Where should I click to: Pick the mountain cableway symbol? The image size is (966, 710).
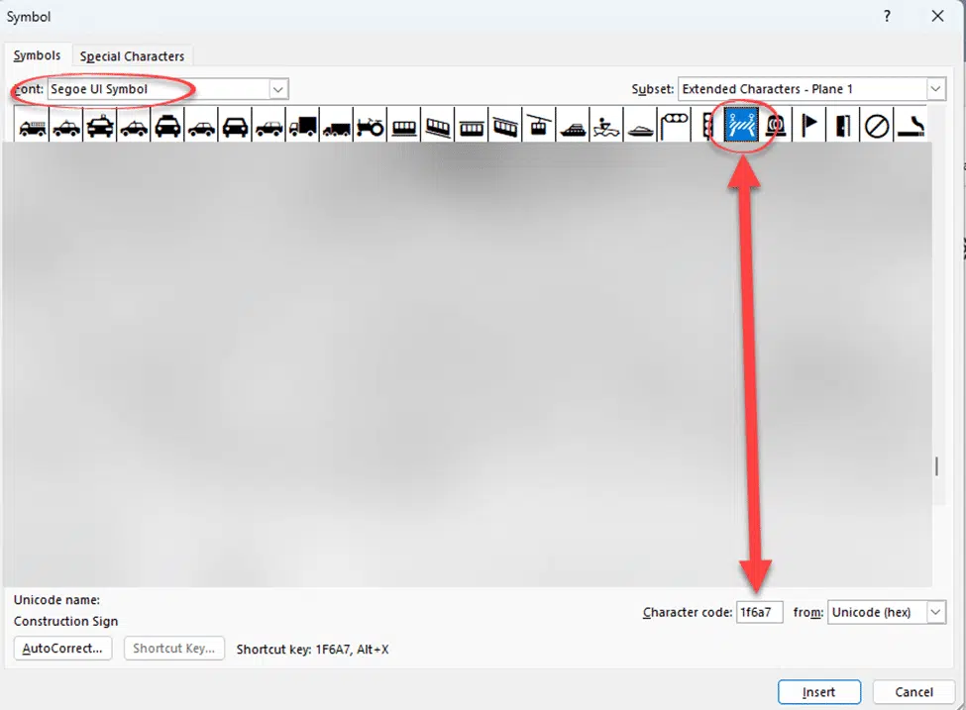click(x=505, y=125)
